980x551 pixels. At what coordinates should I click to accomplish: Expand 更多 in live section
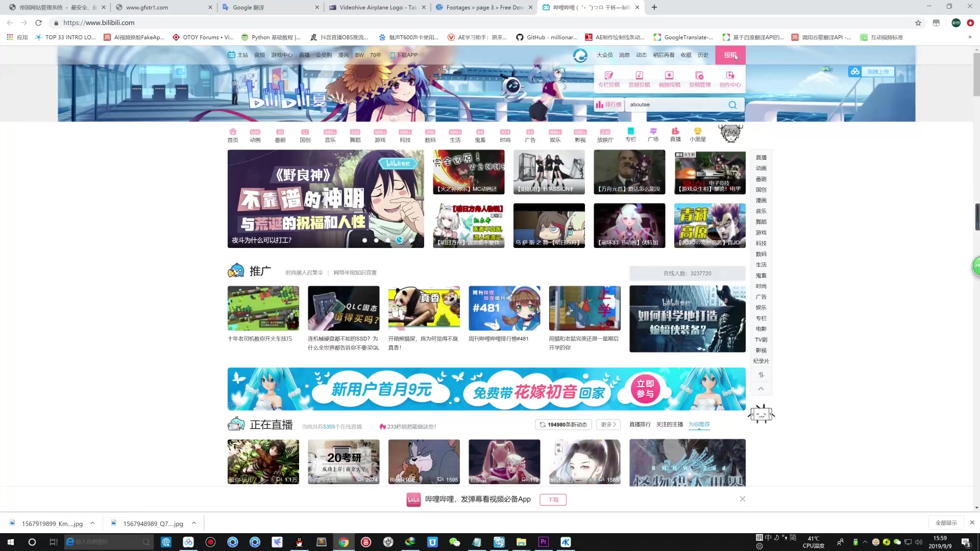click(x=608, y=424)
